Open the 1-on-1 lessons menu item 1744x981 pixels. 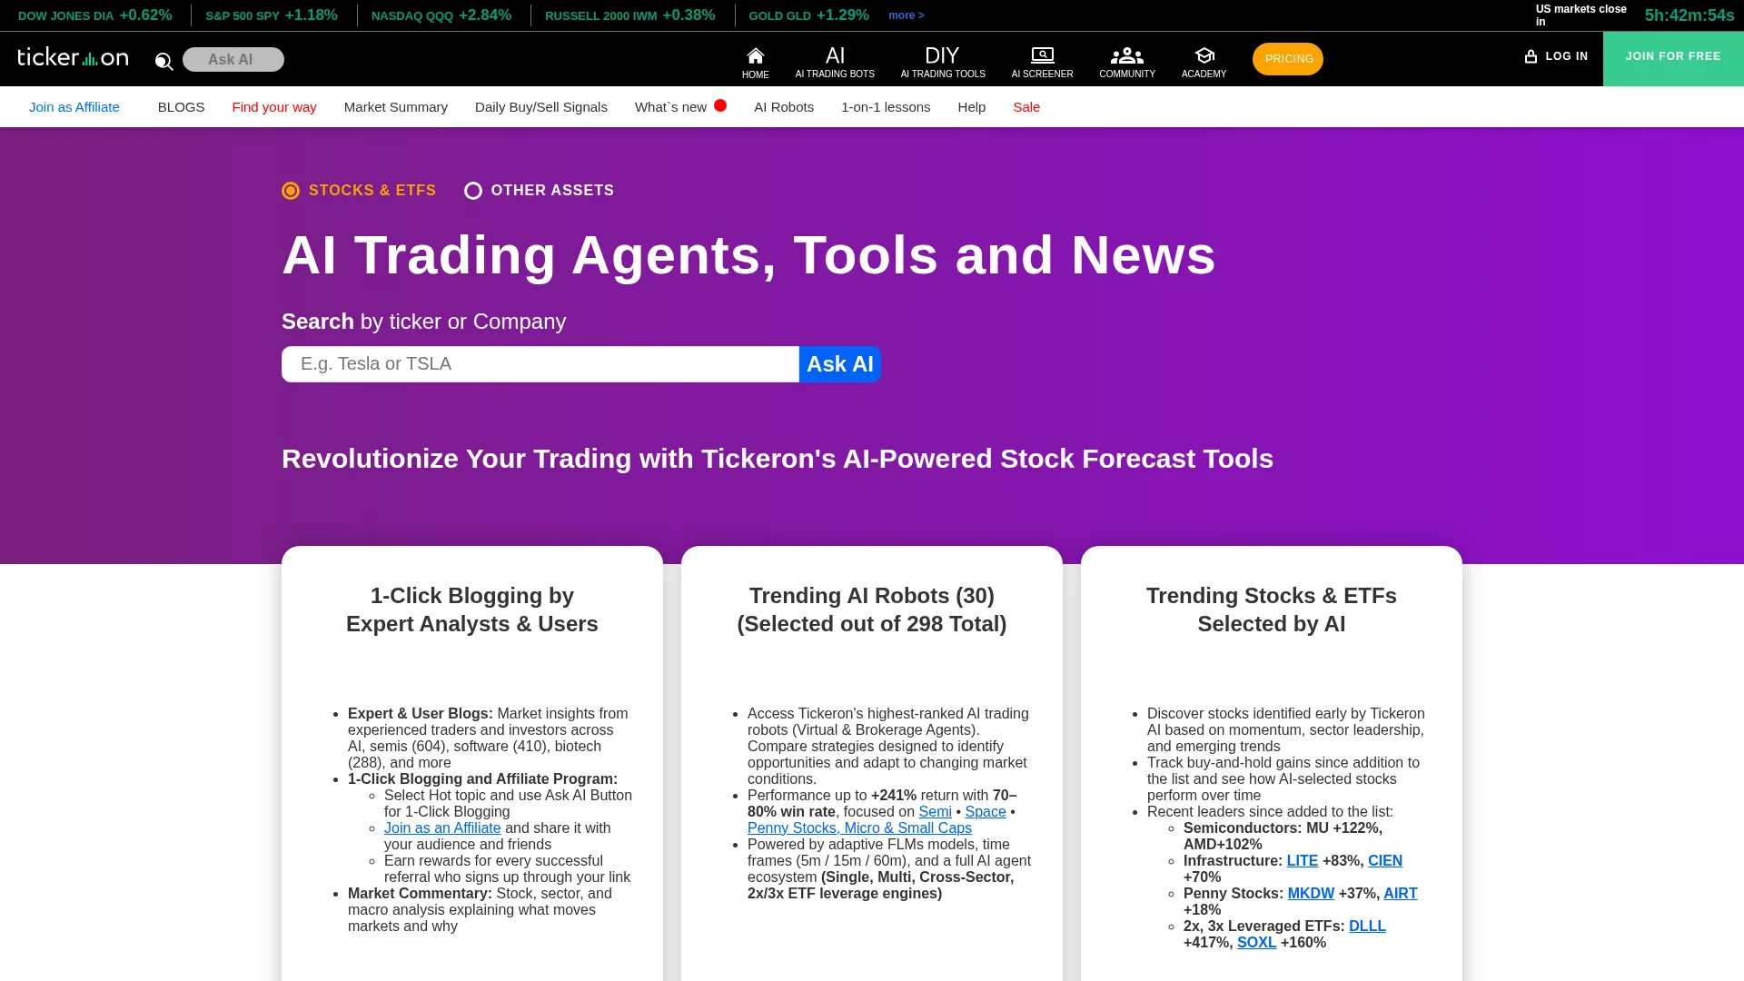[x=886, y=107]
